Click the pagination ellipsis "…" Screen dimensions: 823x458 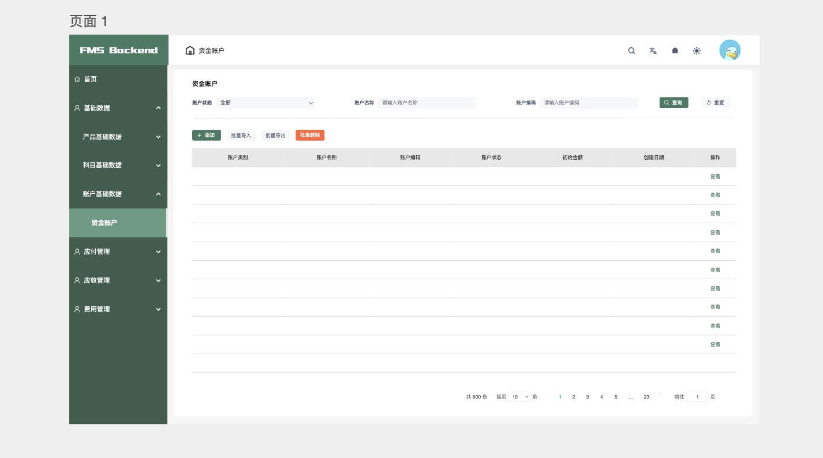[x=631, y=397]
